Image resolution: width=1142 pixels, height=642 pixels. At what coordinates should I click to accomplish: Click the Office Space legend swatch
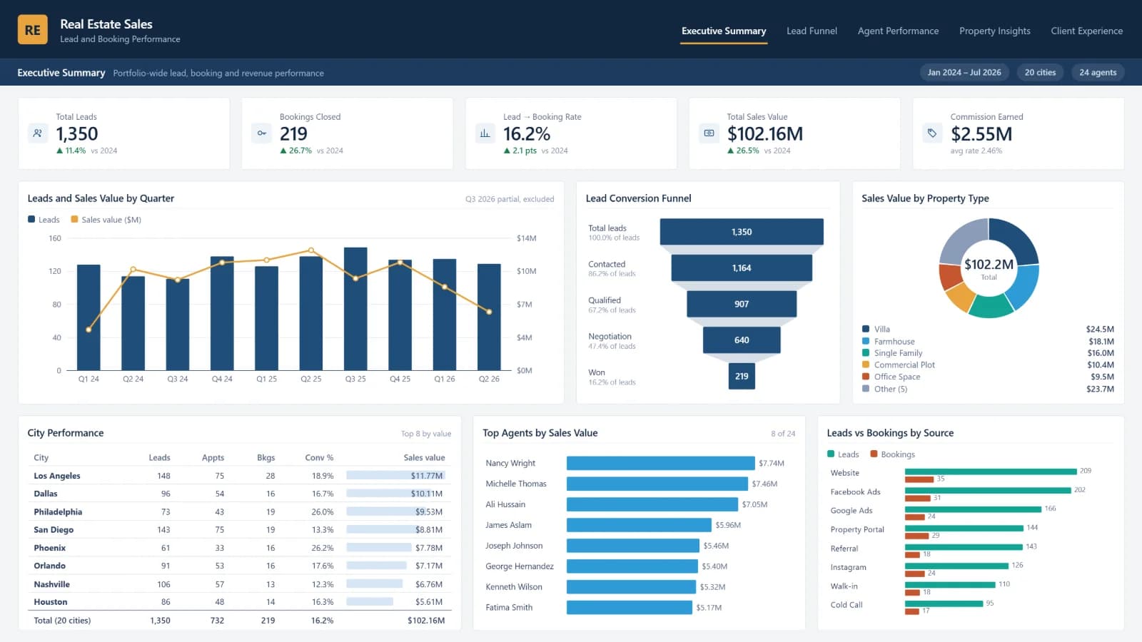click(866, 377)
